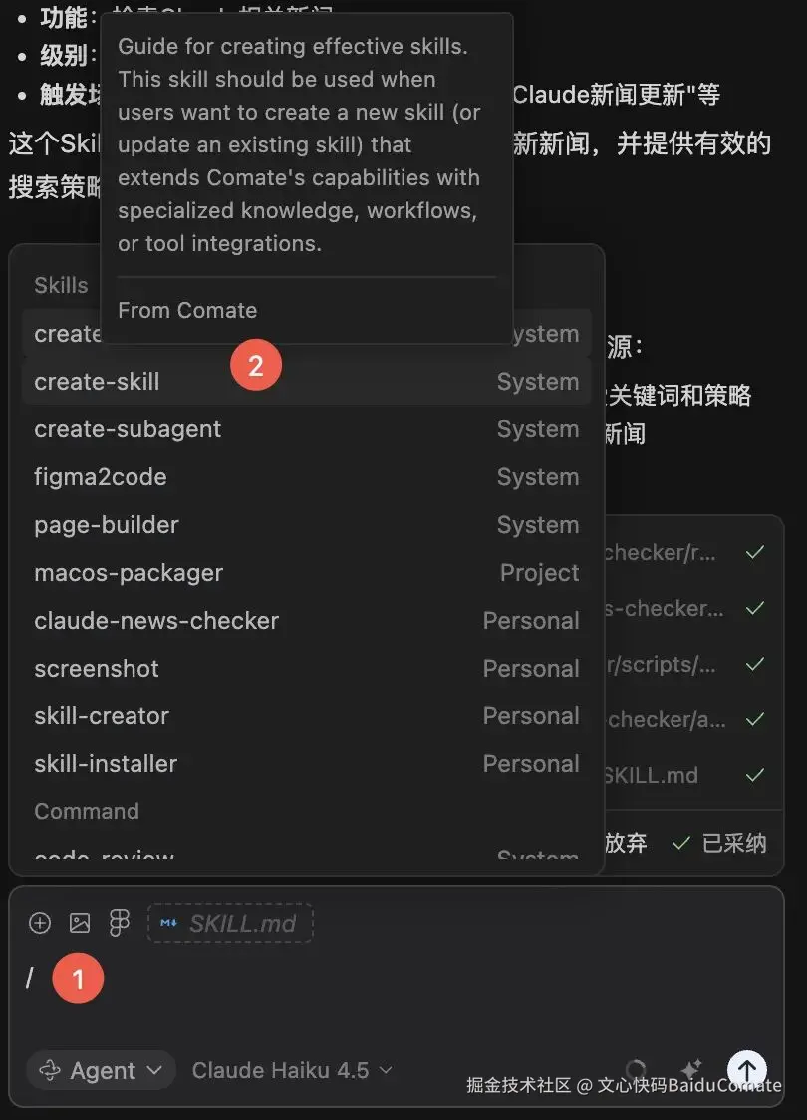Pick the page-builder skill

click(x=107, y=525)
